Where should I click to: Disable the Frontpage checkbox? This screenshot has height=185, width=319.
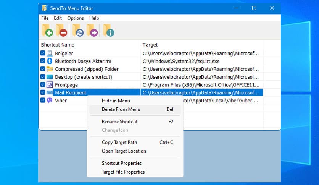click(43, 84)
